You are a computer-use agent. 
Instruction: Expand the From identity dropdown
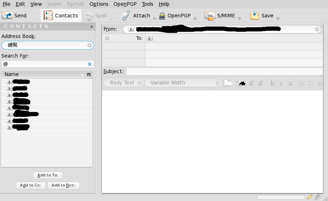point(317,29)
